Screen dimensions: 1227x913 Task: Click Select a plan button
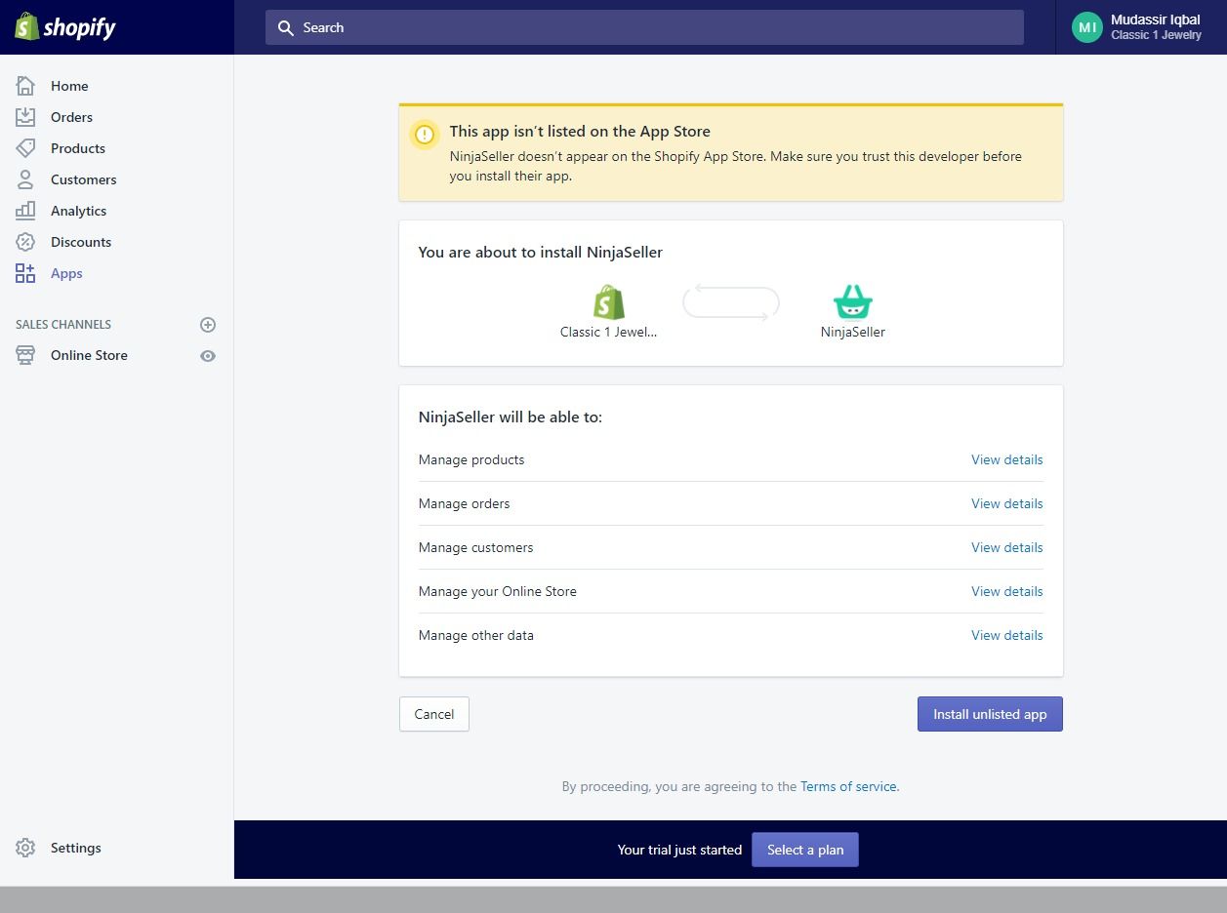pyautogui.click(x=805, y=850)
